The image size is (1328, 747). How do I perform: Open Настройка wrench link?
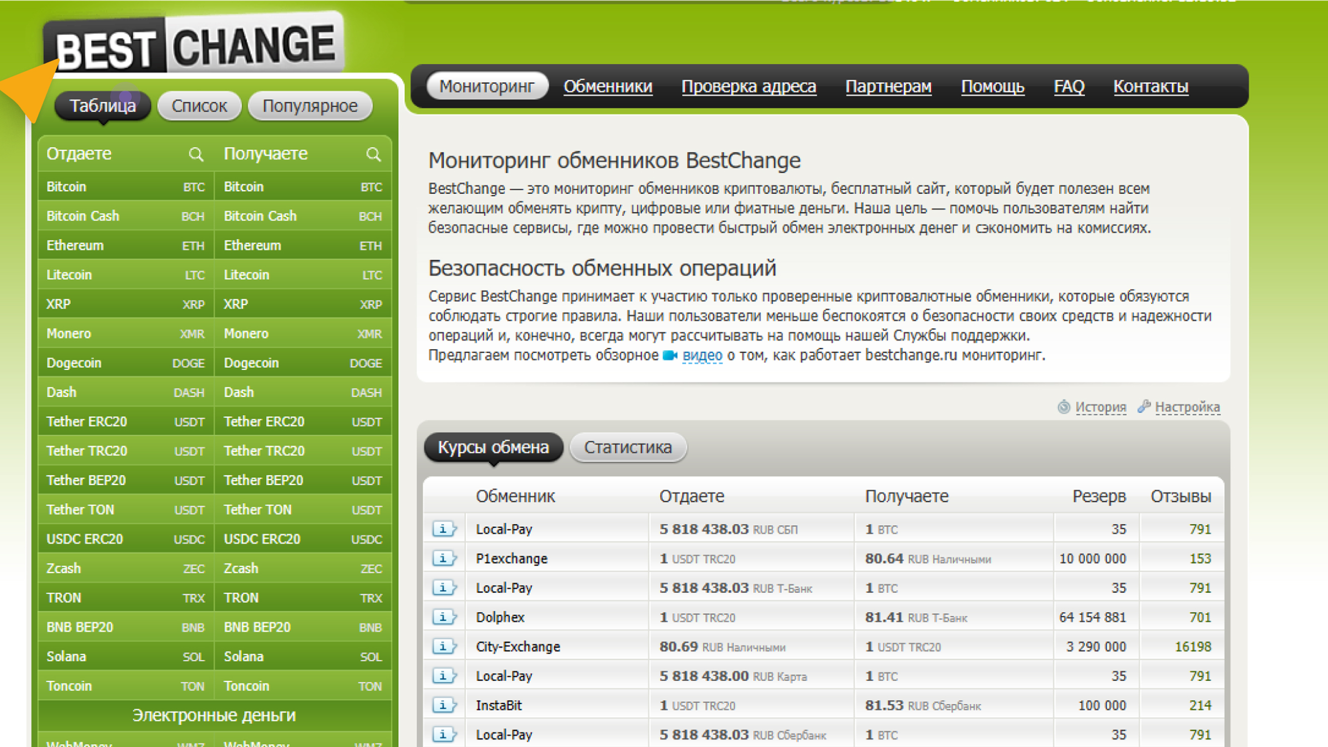1187,407
